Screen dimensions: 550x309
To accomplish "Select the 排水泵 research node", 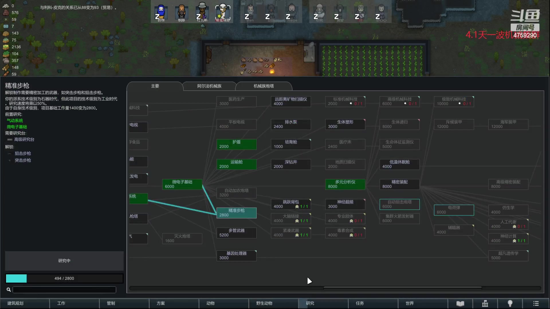I will click(x=291, y=124).
